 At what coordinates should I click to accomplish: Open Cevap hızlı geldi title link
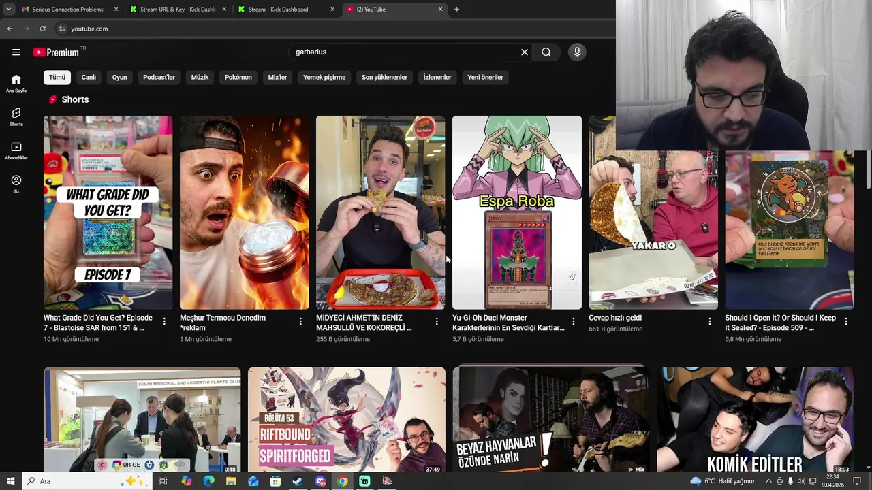[x=615, y=318]
